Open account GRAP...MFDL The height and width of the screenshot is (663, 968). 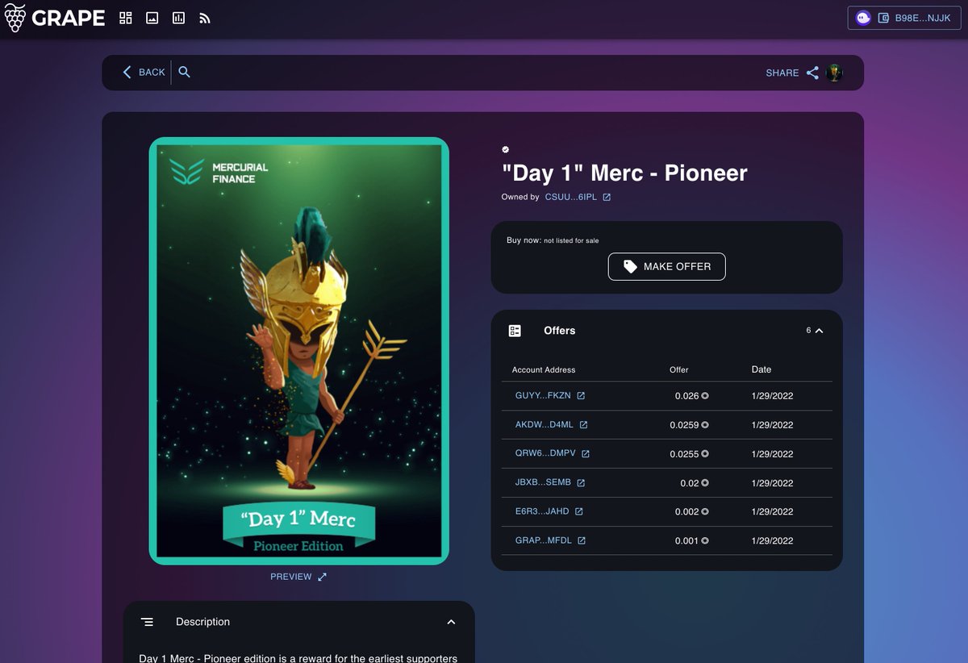click(x=544, y=540)
